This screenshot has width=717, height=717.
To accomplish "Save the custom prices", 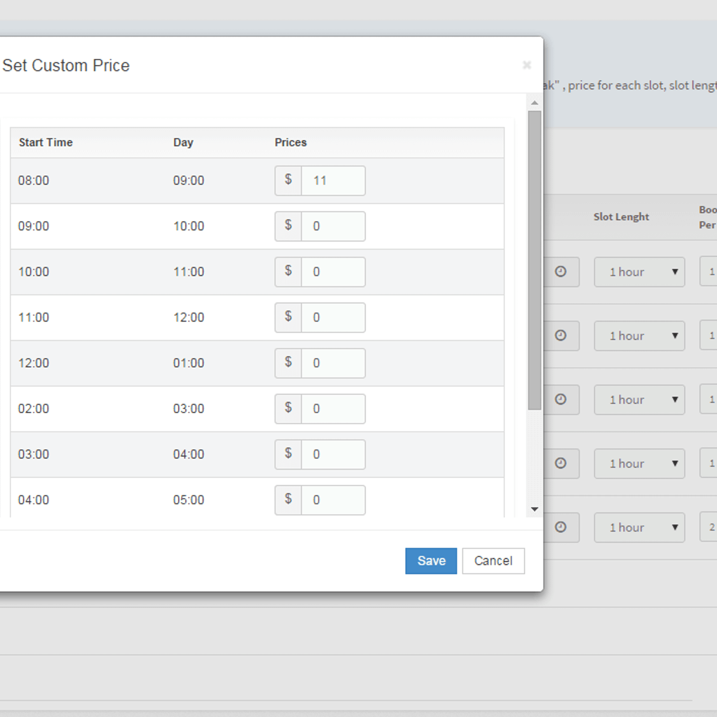I will [431, 561].
